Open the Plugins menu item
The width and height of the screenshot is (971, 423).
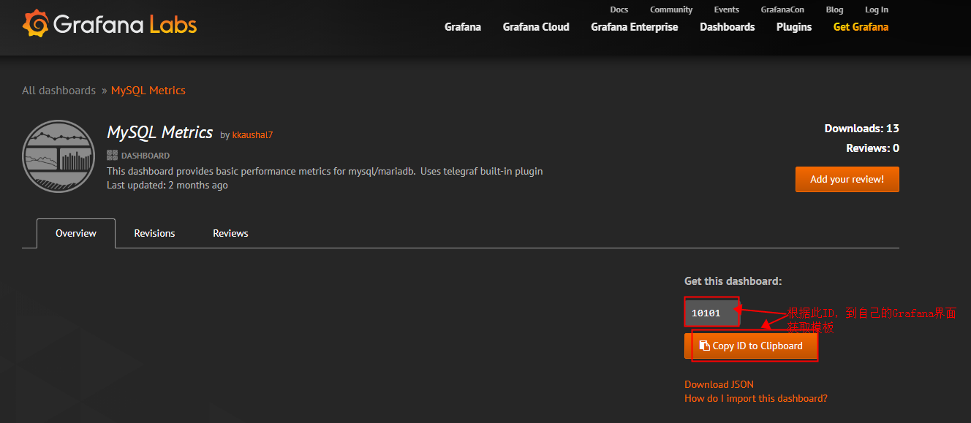pos(794,27)
